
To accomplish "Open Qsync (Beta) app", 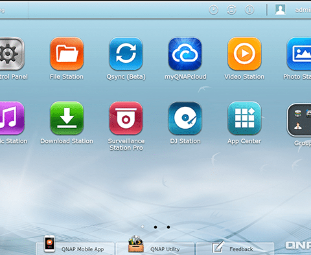I will tap(126, 54).
